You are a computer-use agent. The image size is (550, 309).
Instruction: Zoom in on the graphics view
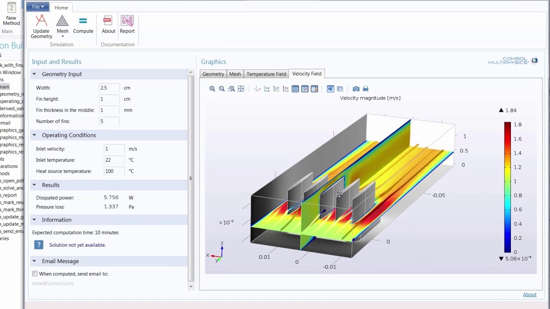click(212, 89)
